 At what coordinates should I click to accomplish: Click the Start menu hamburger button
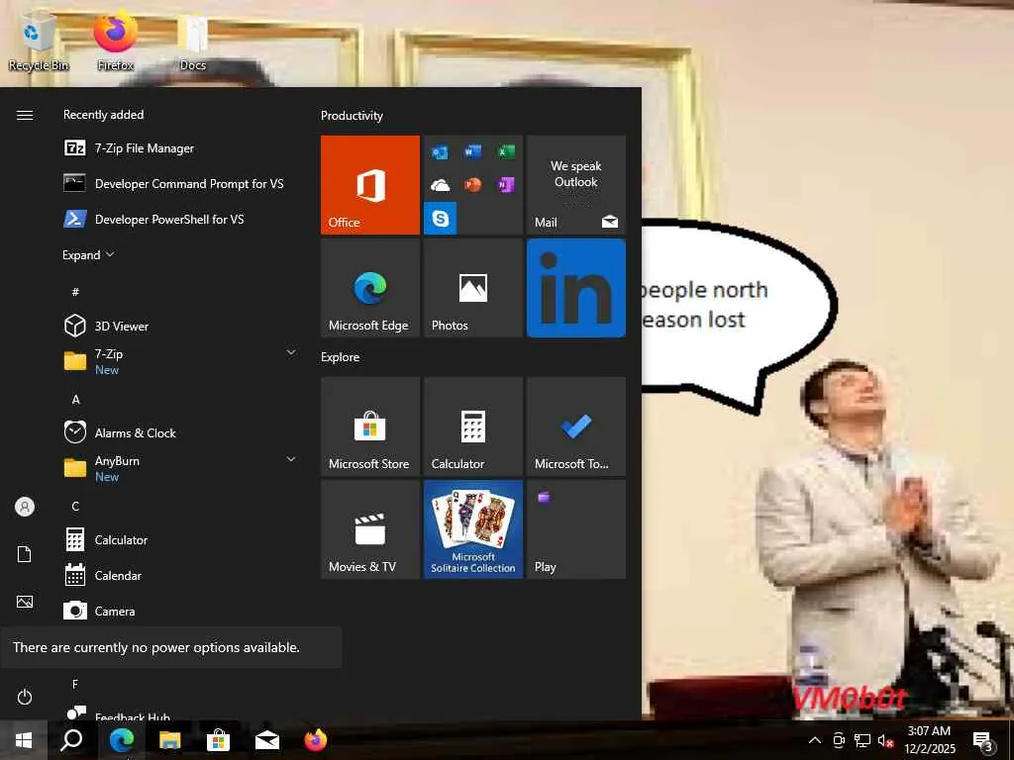pyautogui.click(x=25, y=115)
